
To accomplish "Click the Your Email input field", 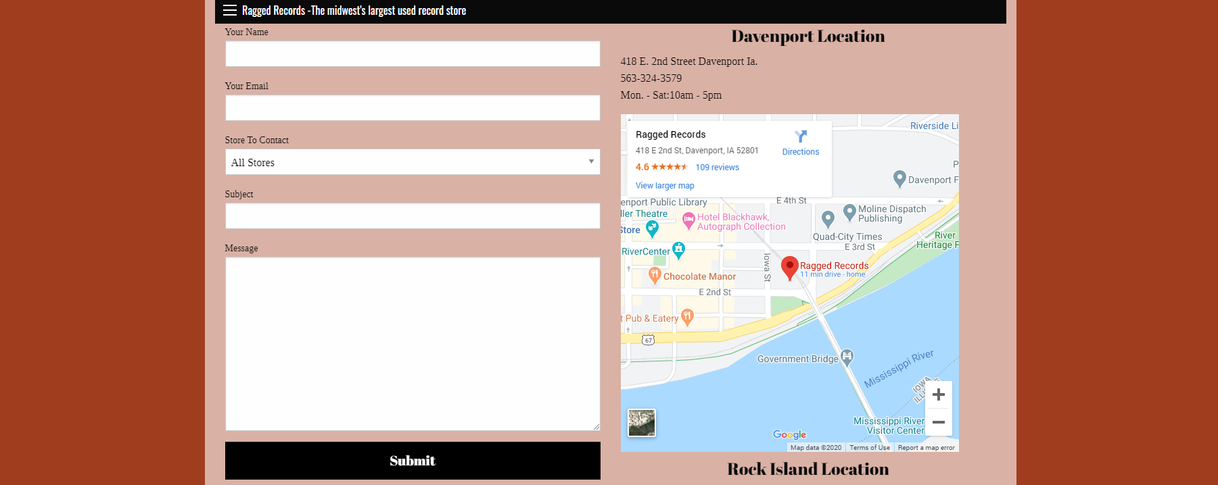I will 413,108.
